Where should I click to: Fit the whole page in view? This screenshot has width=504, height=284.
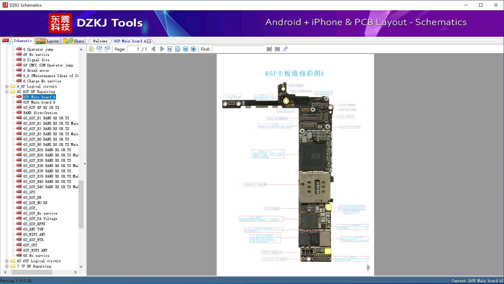[x=178, y=49]
